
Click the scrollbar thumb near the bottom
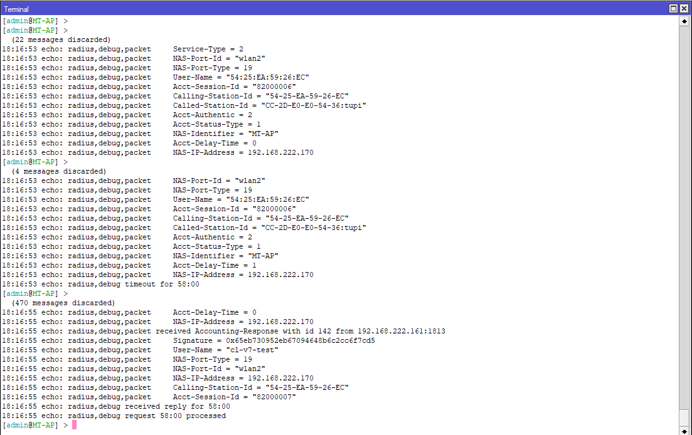point(684,417)
